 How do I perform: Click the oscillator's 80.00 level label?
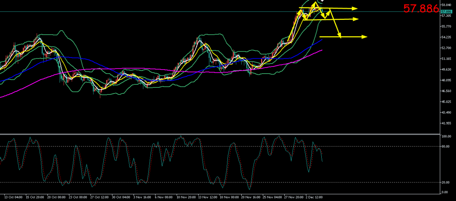[446, 146]
